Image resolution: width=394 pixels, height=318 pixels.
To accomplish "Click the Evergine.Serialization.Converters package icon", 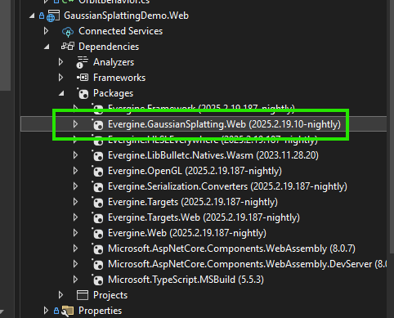I will coord(97,186).
